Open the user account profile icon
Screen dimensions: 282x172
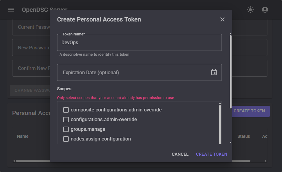265,10
